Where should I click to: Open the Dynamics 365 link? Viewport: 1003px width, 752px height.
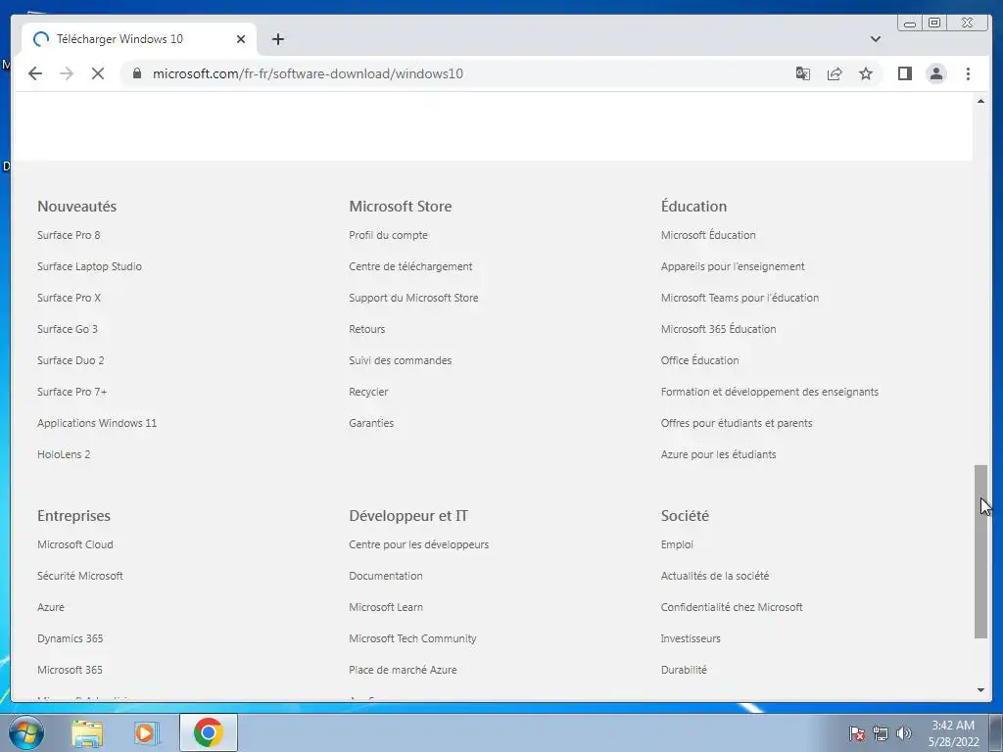(x=70, y=638)
